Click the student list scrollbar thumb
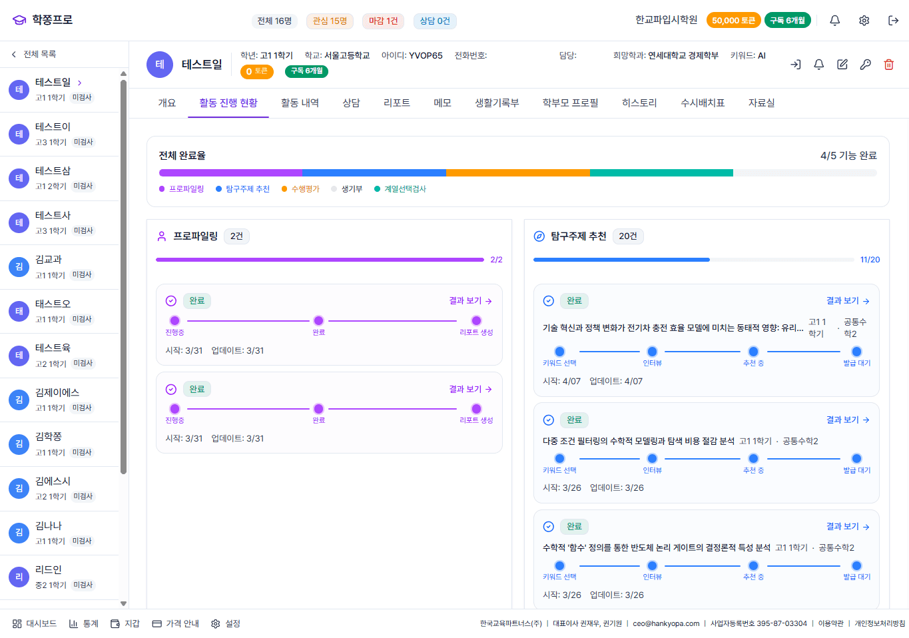This screenshot has width=909, height=638. [x=123, y=277]
